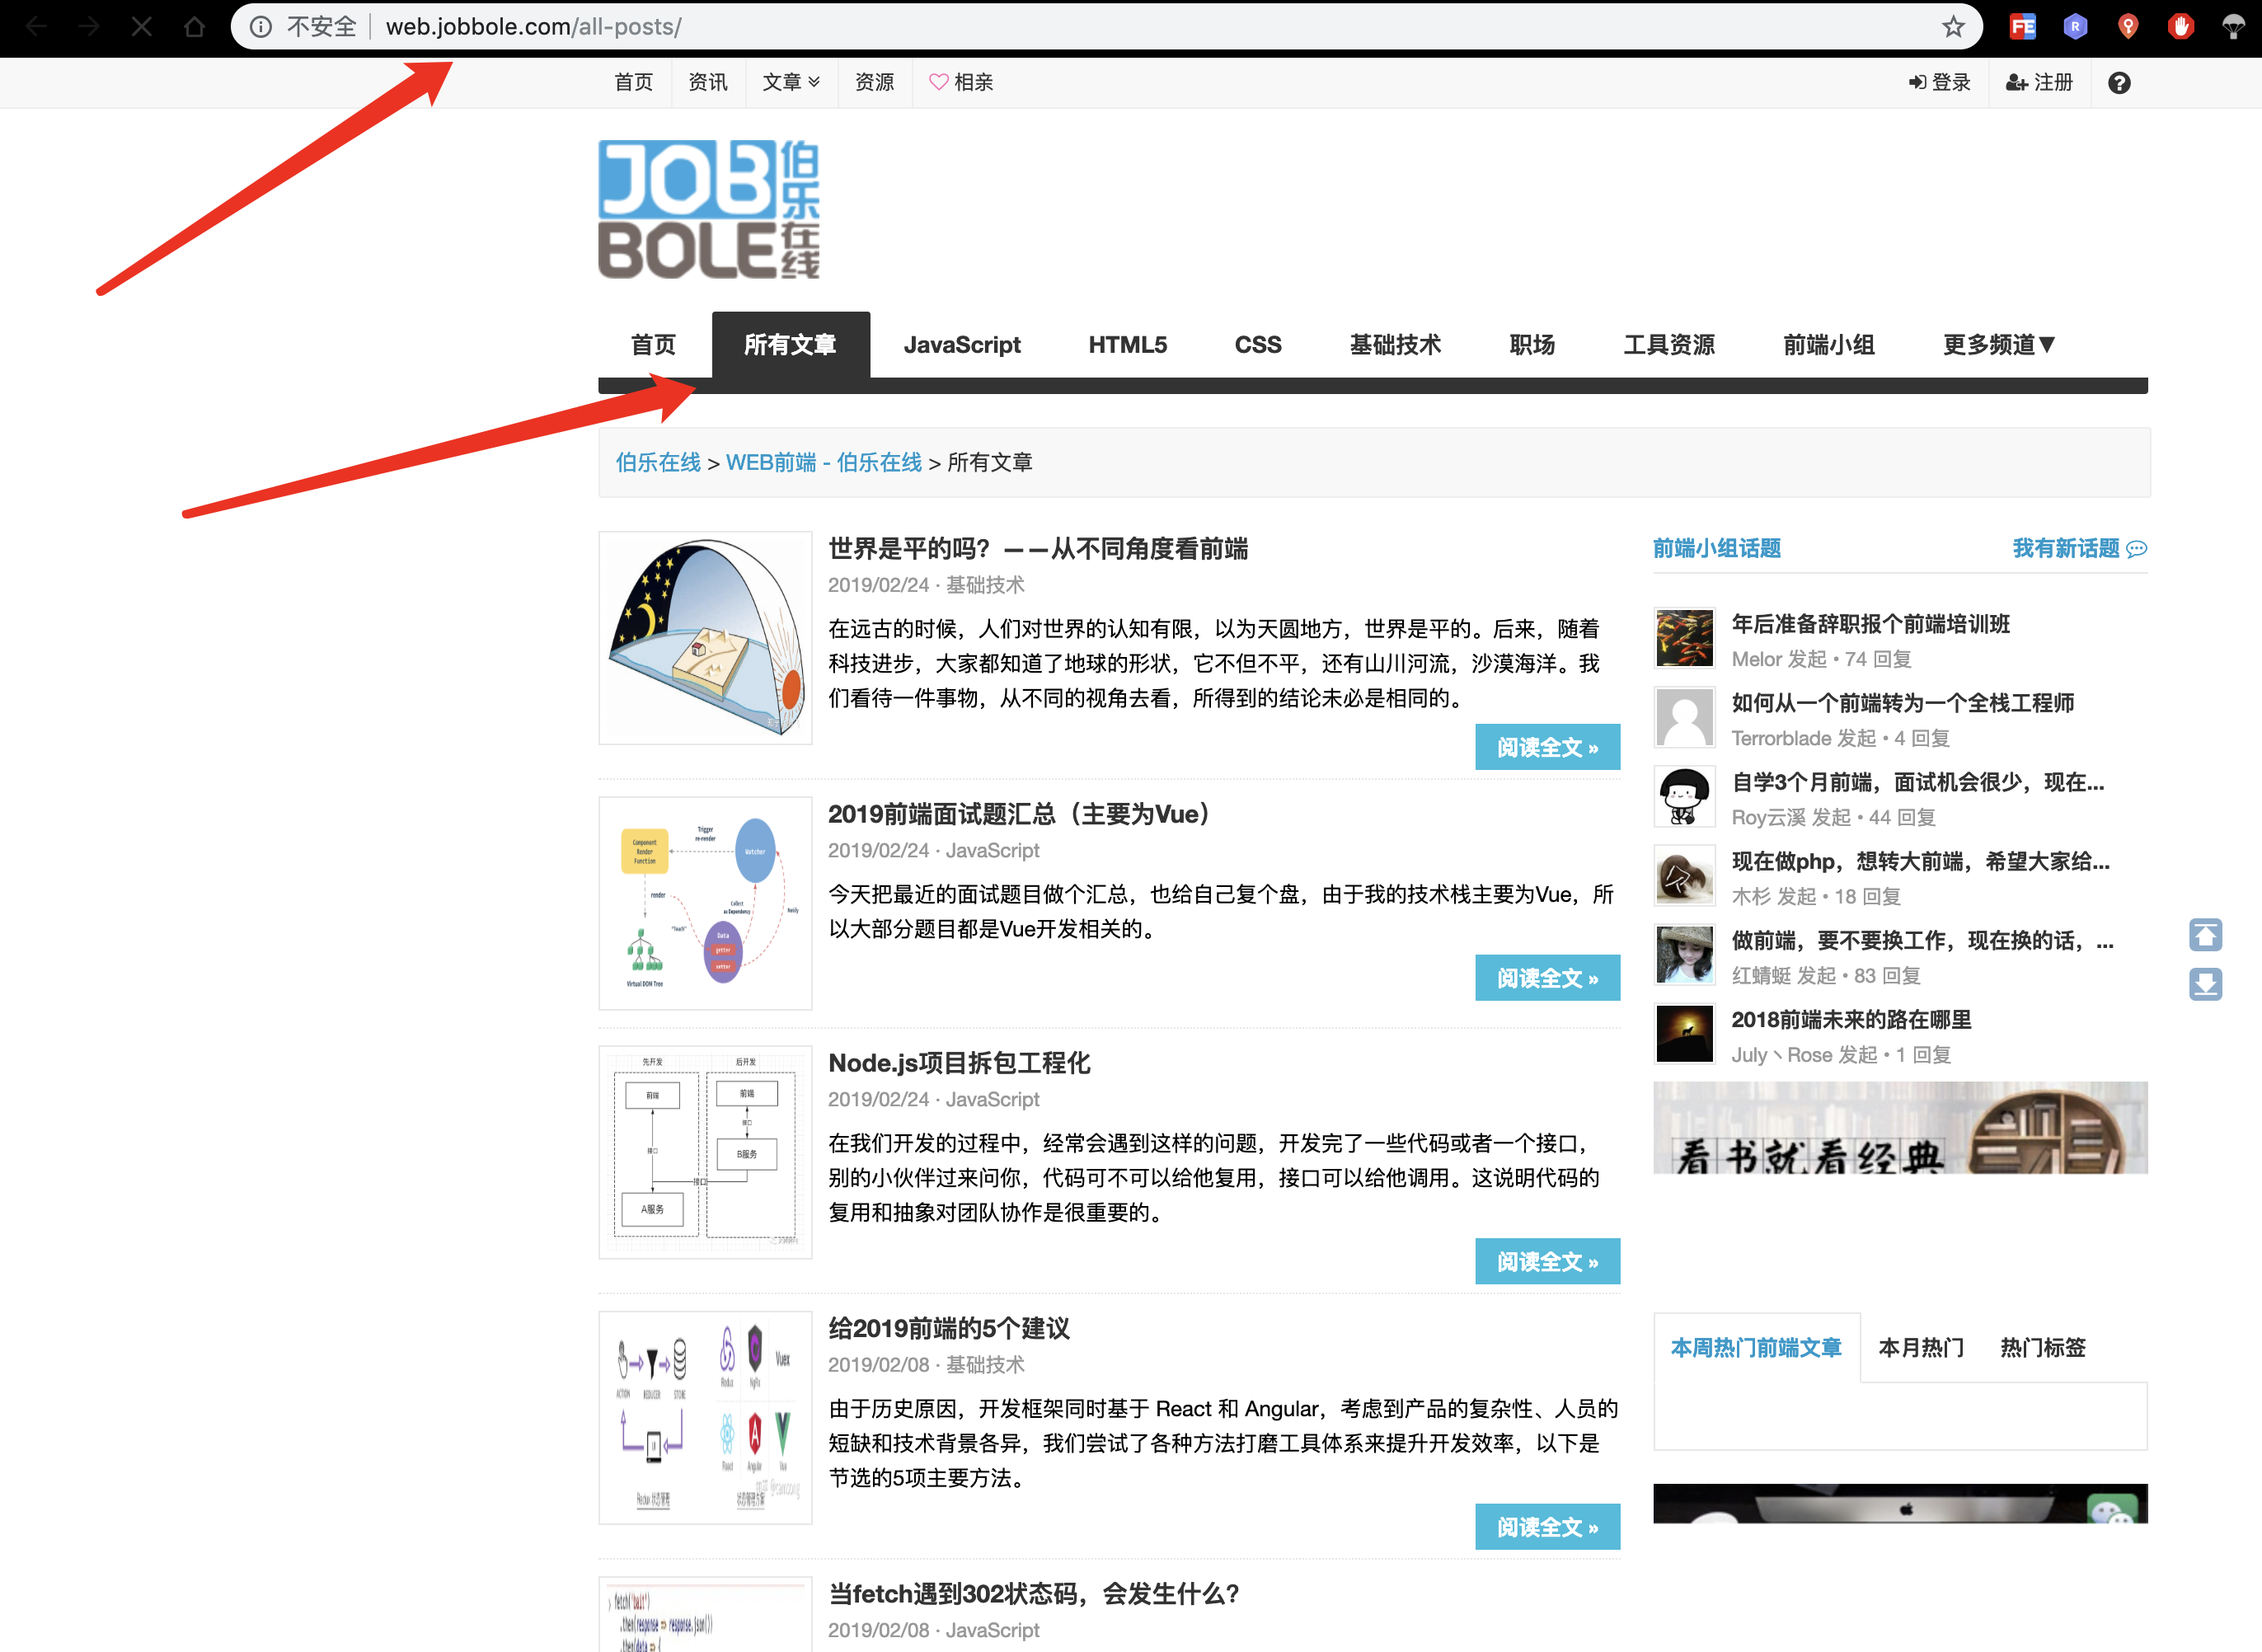The height and width of the screenshot is (1652, 2262).
Task: Open the 相亲 heart link
Action: click(x=961, y=82)
